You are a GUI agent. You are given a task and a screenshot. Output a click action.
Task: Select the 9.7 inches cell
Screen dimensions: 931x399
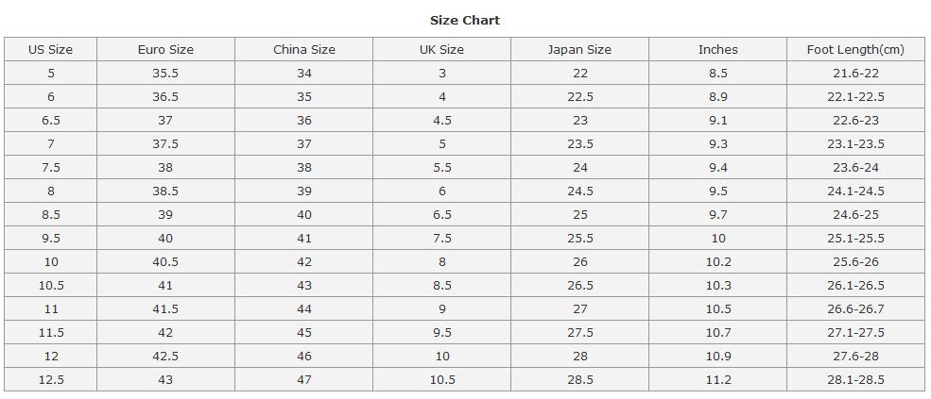click(717, 215)
